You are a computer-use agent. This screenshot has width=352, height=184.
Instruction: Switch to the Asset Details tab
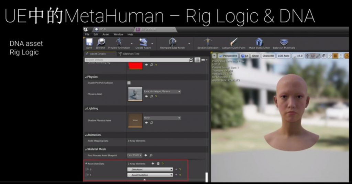click(98, 54)
